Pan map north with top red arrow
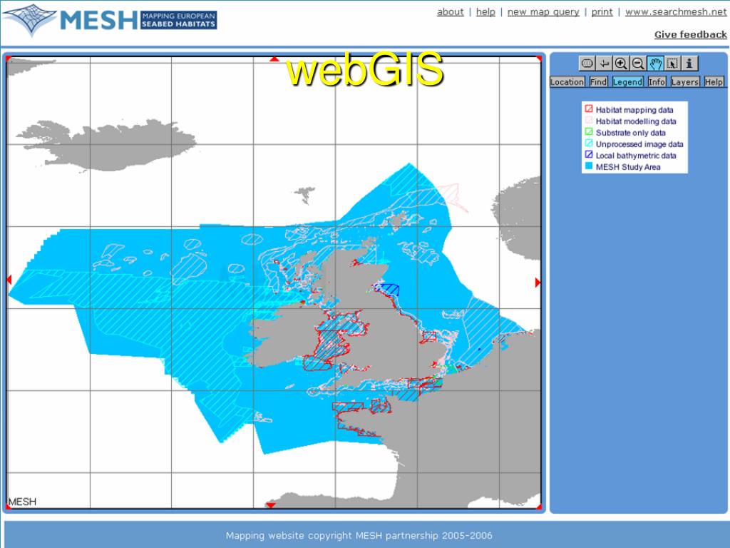 [274, 59]
